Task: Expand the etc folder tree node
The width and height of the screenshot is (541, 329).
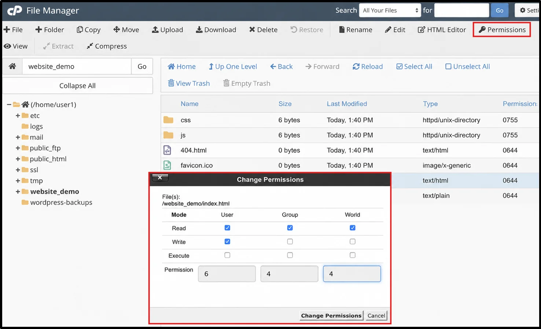Action: point(18,116)
